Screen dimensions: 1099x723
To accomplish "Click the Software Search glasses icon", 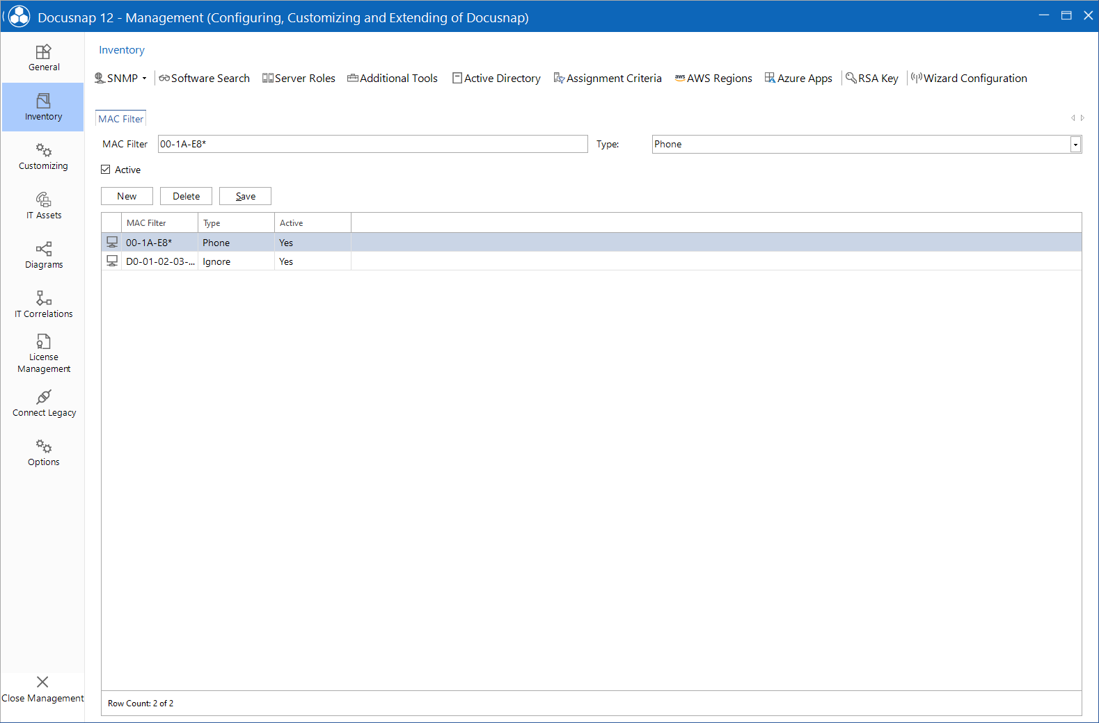I will pyautogui.click(x=164, y=78).
